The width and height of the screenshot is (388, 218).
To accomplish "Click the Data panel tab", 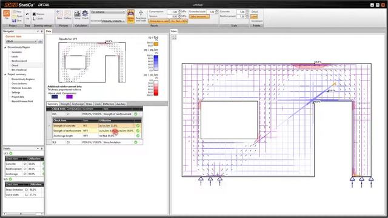I will (48, 31).
